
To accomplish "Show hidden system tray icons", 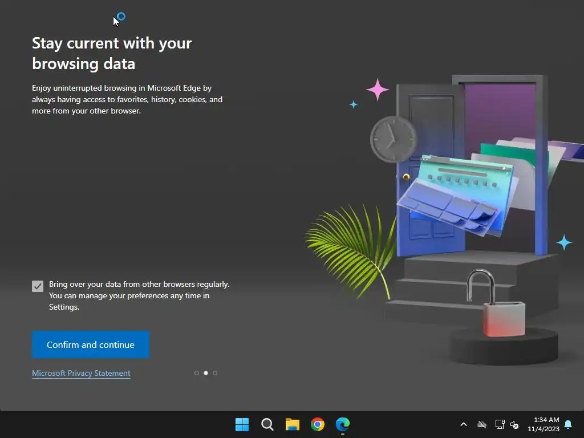I will tap(464, 424).
